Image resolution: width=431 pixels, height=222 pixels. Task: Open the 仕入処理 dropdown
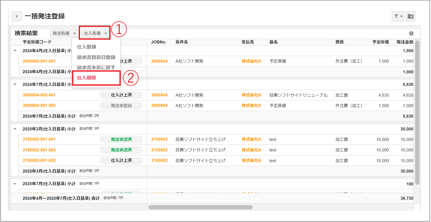[95, 34]
